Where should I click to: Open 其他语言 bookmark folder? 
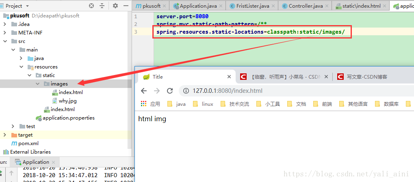[353, 104]
